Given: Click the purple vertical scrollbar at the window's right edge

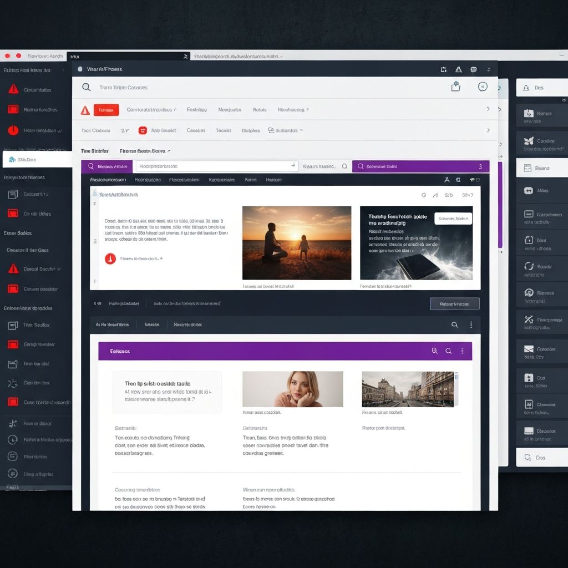Looking at the screenshot, I should click(500, 205).
